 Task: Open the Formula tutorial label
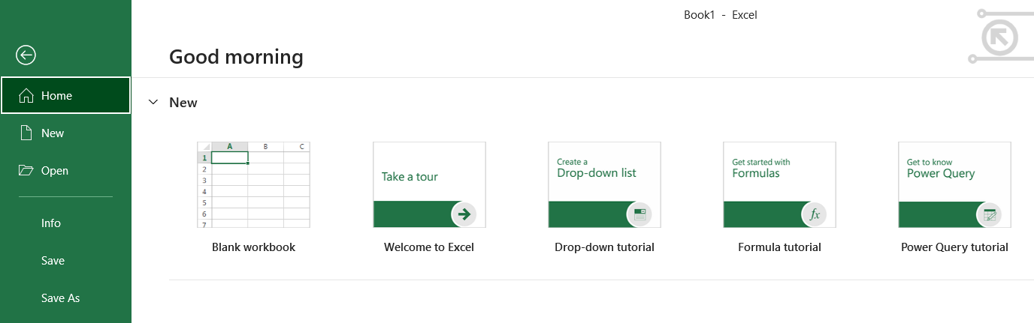[x=779, y=247]
